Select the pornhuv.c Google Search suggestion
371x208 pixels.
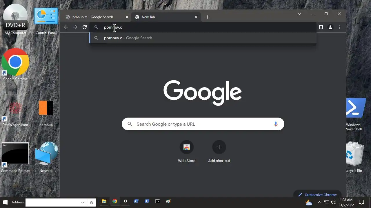pos(203,38)
